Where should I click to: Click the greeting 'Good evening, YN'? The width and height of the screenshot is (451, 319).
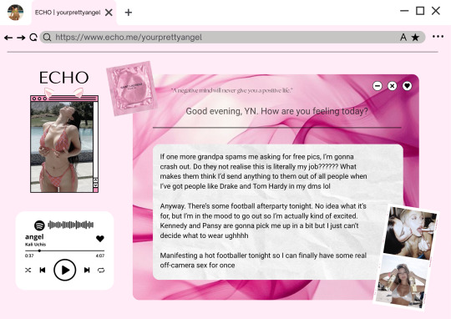(x=221, y=111)
